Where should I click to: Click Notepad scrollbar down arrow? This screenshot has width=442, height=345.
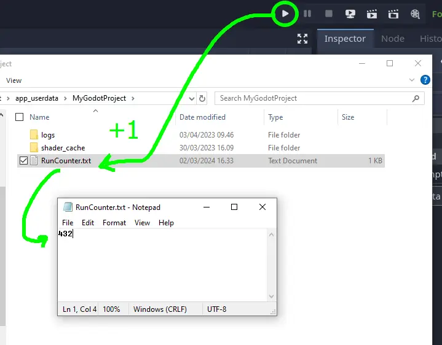click(271, 297)
